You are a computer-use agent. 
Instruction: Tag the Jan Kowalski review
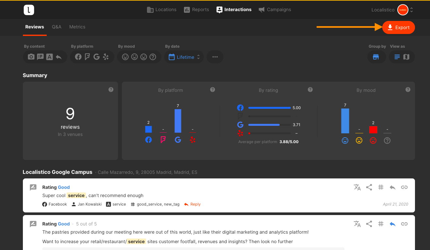pyautogui.click(x=381, y=187)
